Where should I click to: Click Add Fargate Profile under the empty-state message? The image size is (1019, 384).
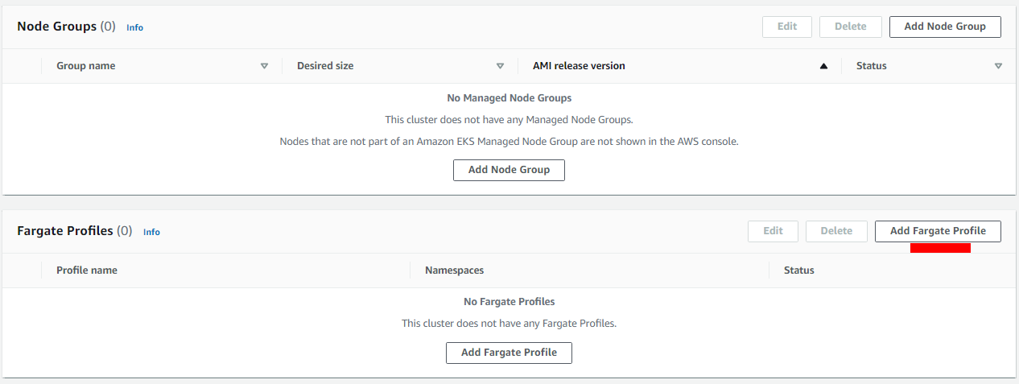(509, 353)
